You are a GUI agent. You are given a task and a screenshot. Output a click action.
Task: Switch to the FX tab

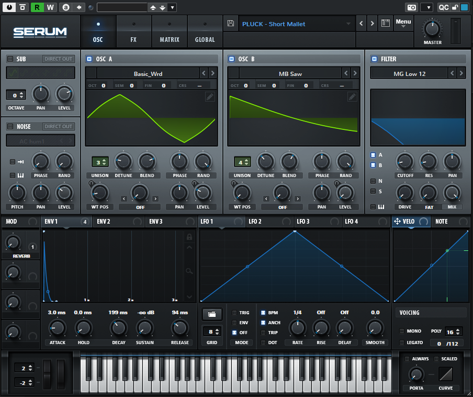133,32
